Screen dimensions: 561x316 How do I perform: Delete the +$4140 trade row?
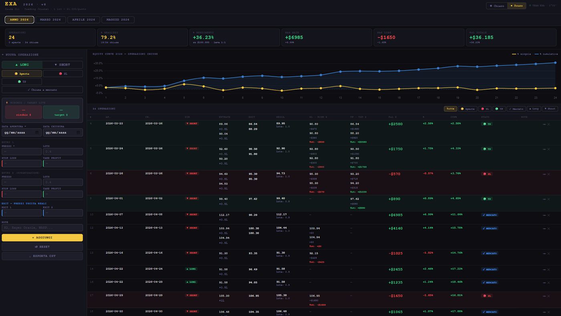(x=549, y=229)
